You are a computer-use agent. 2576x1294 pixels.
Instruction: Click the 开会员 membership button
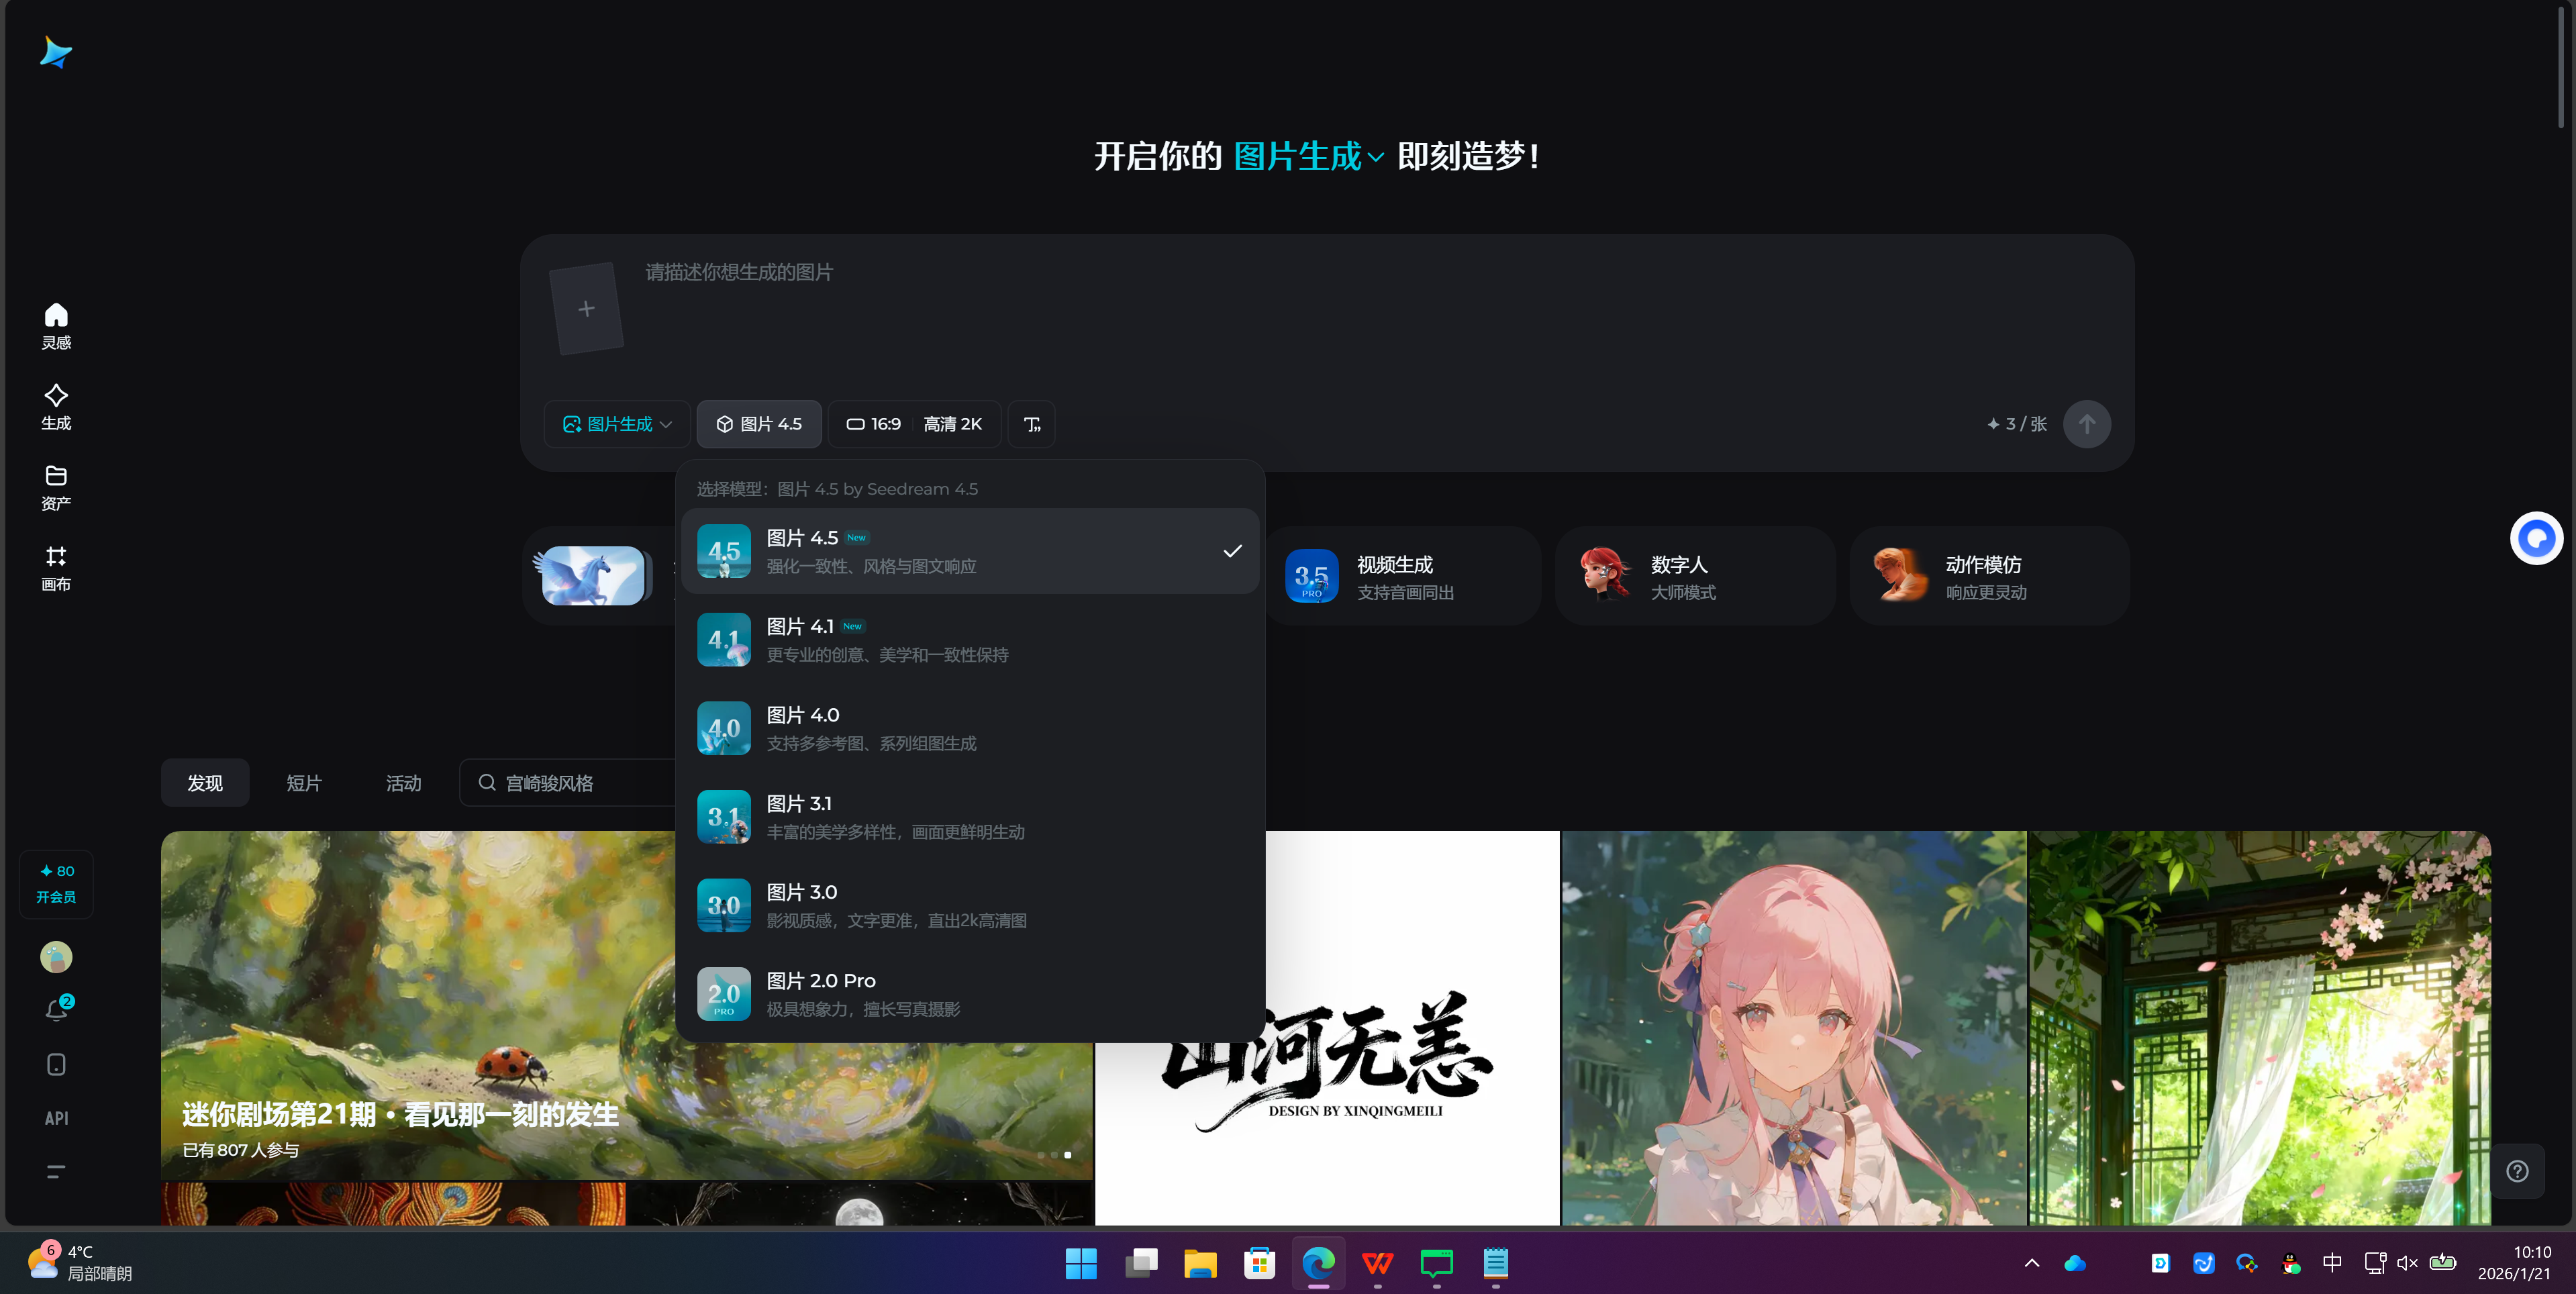[56, 884]
